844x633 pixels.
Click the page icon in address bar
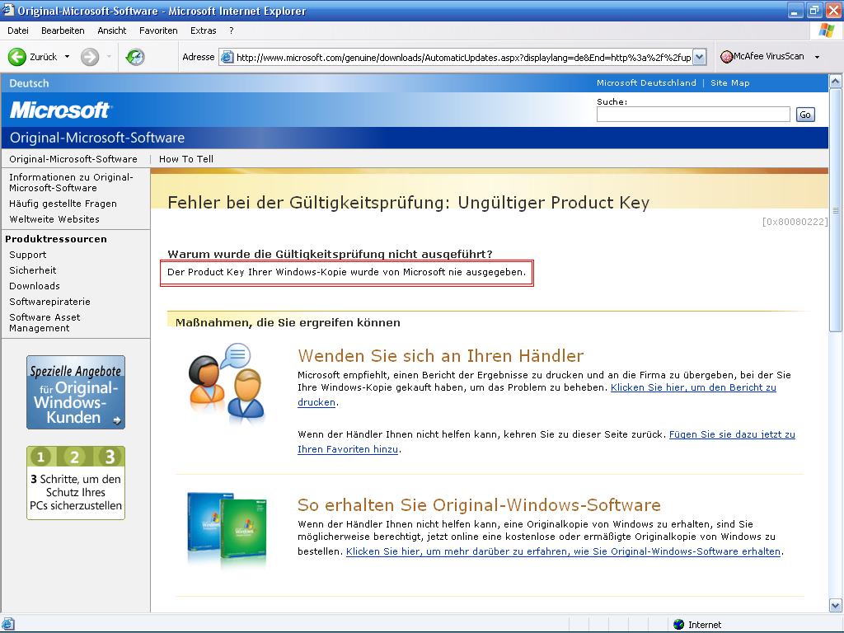click(x=227, y=57)
